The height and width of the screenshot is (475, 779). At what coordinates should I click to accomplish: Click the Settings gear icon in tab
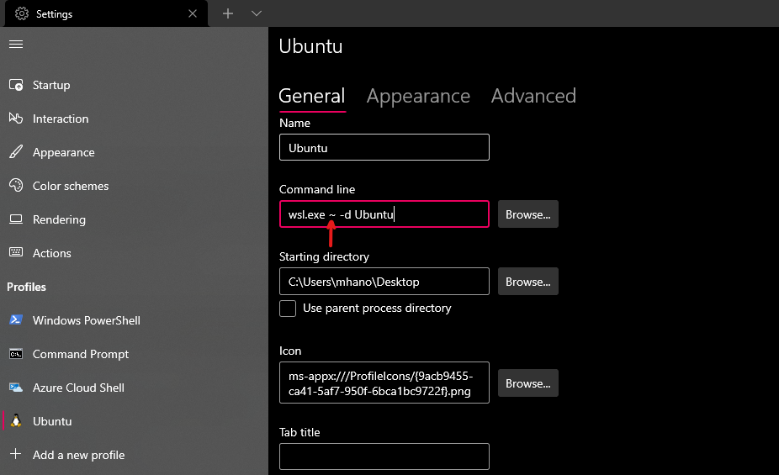coord(22,13)
